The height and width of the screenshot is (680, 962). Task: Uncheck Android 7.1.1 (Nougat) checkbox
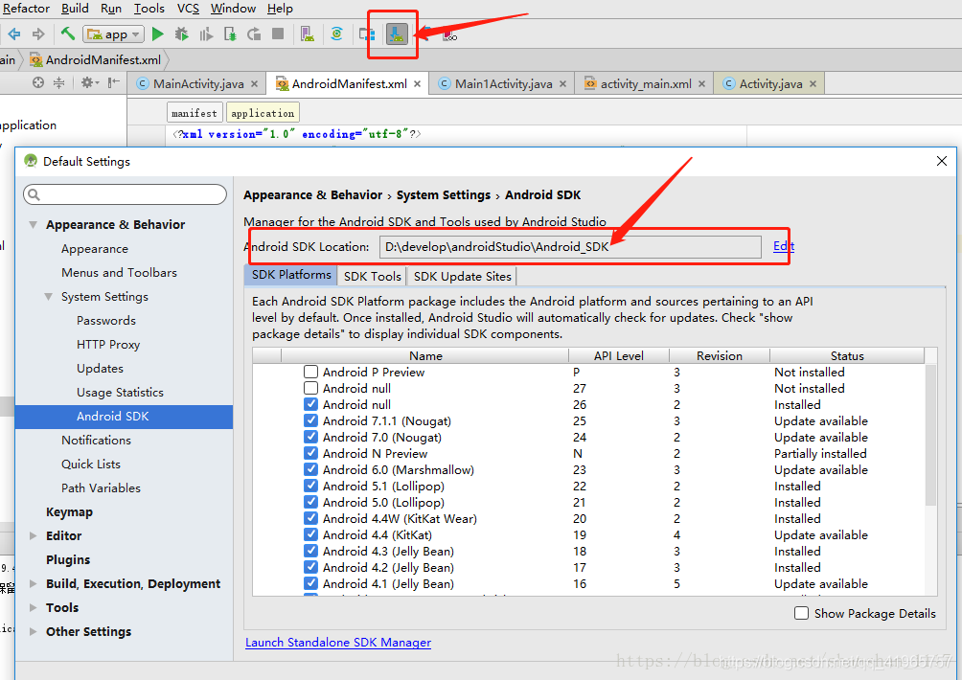tap(311, 420)
